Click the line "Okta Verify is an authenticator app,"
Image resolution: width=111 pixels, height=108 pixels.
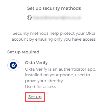[61, 69]
